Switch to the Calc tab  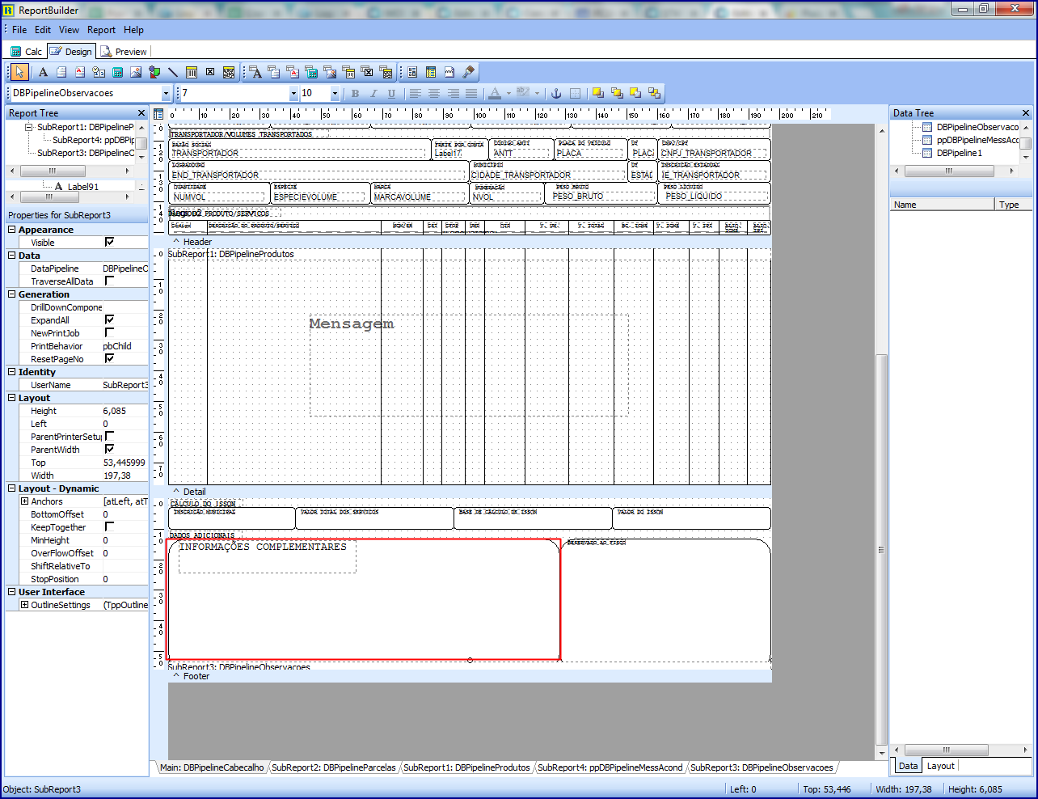(27, 52)
